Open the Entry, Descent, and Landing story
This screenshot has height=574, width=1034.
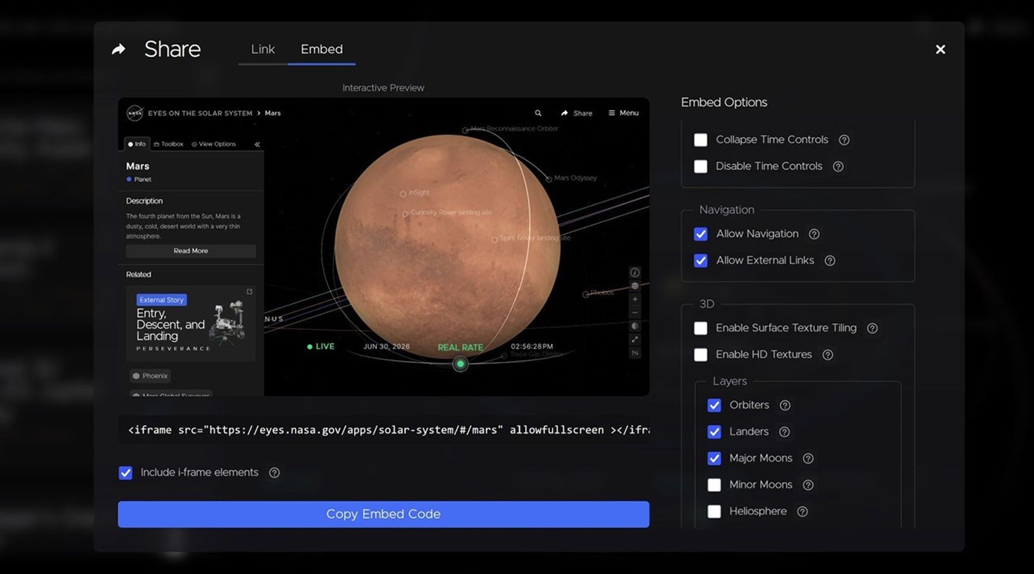pyautogui.click(x=191, y=324)
